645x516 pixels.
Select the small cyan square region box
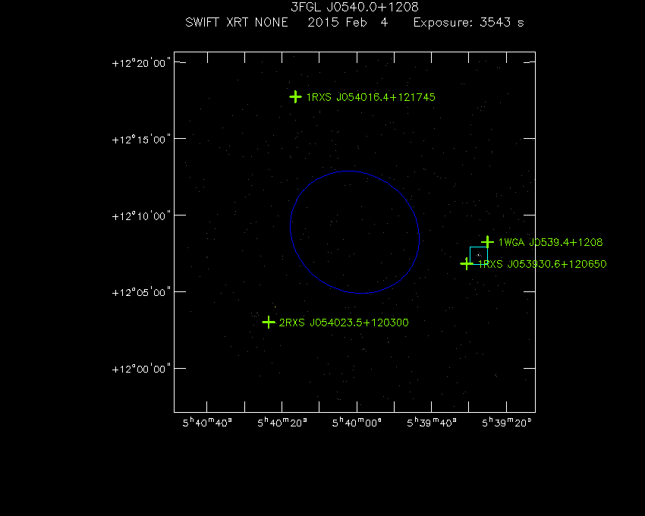point(479,256)
